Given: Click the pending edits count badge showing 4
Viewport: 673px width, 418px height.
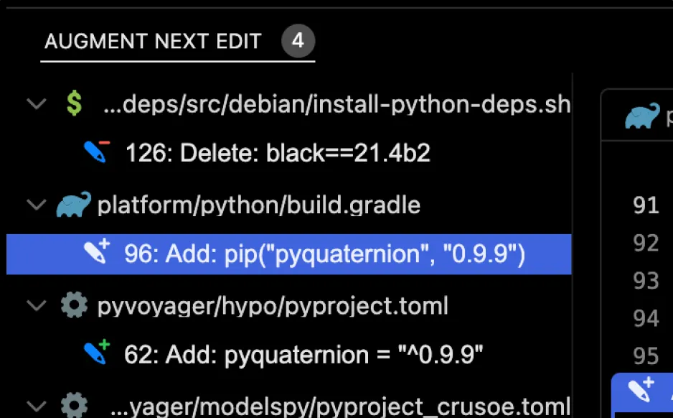Looking at the screenshot, I should 298,42.
